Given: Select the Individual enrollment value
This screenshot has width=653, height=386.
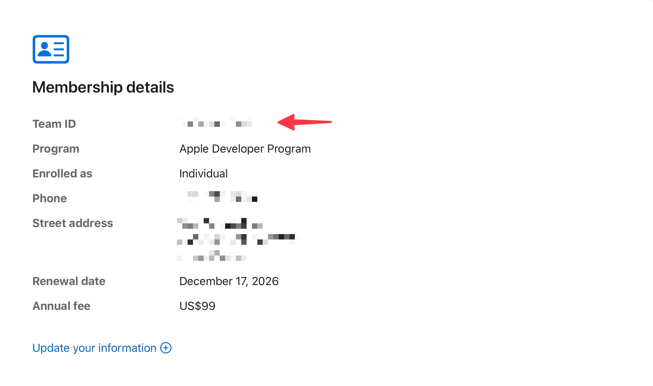Looking at the screenshot, I should click(x=203, y=173).
